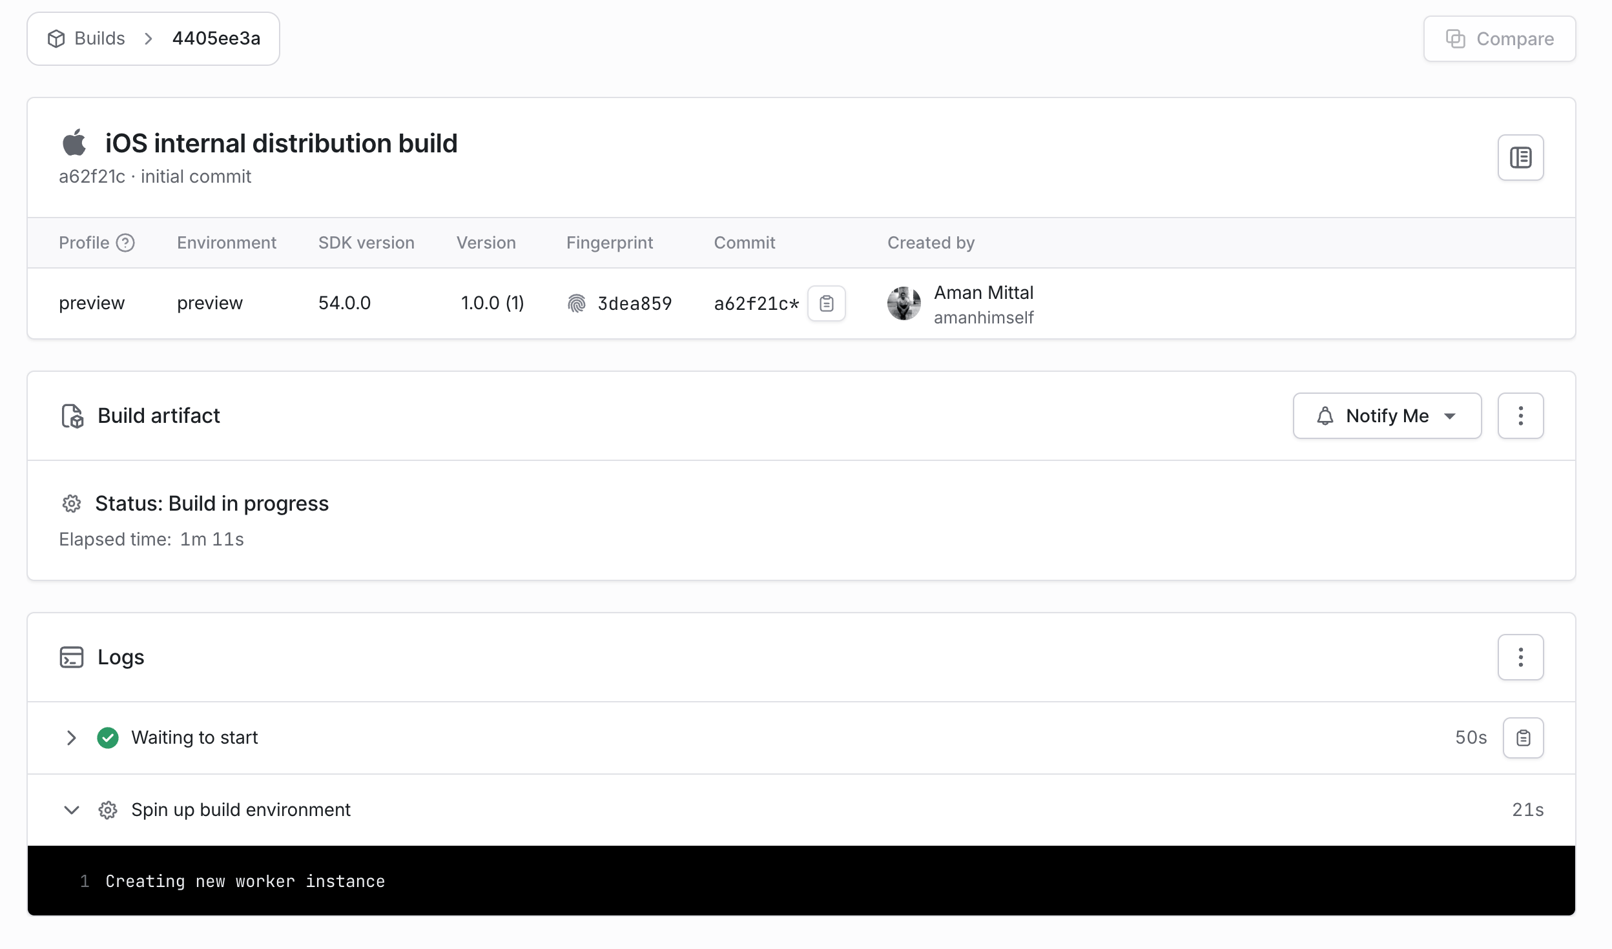The image size is (1612, 949).
Task: Click the Profile help question-mark icon
Action: pos(125,243)
